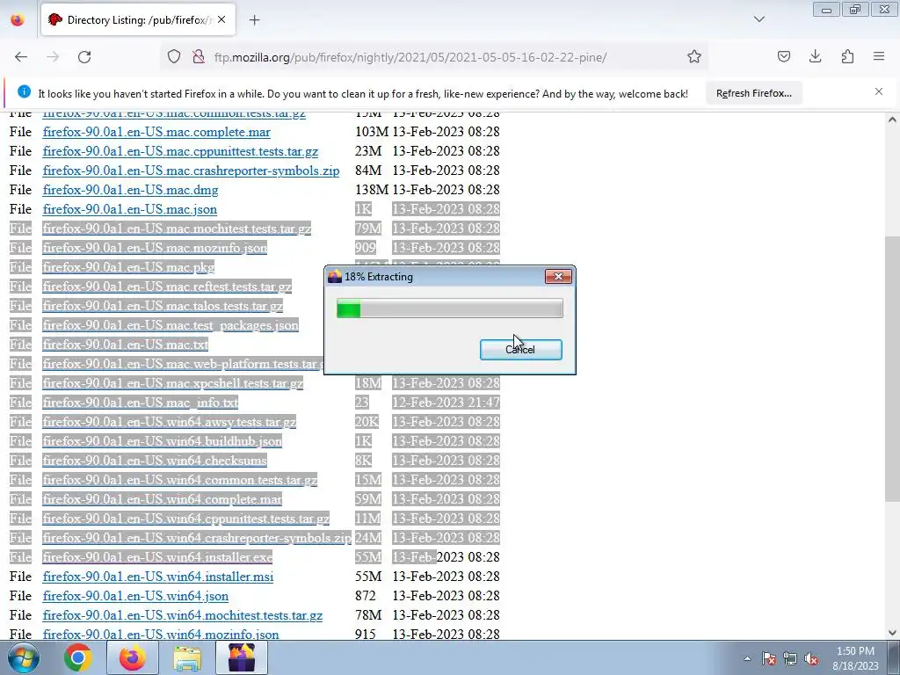This screenshot has width=900, height=675.
Task: Open File Explorer from the taskbar
Action: pos(187,657)
